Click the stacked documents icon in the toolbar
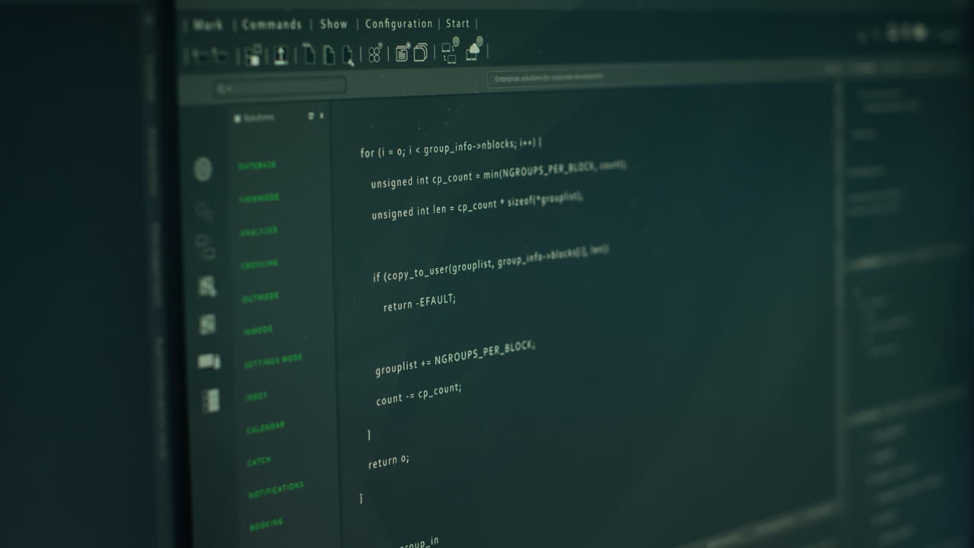This screenshot has height=548, width=974. [x=421, y=52]
